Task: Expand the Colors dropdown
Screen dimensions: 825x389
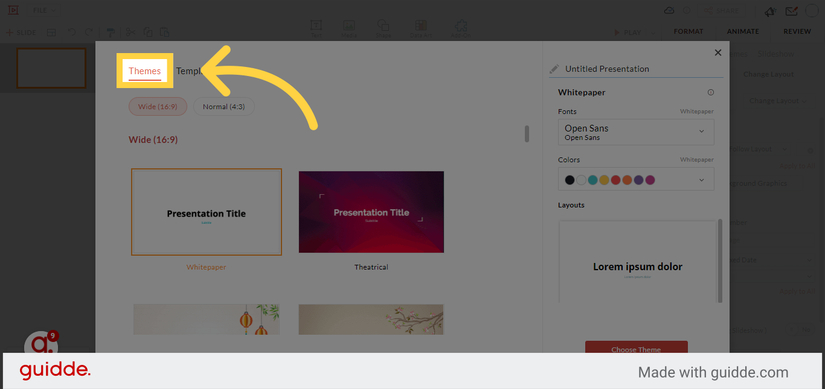Action: [x=701, y=179]
